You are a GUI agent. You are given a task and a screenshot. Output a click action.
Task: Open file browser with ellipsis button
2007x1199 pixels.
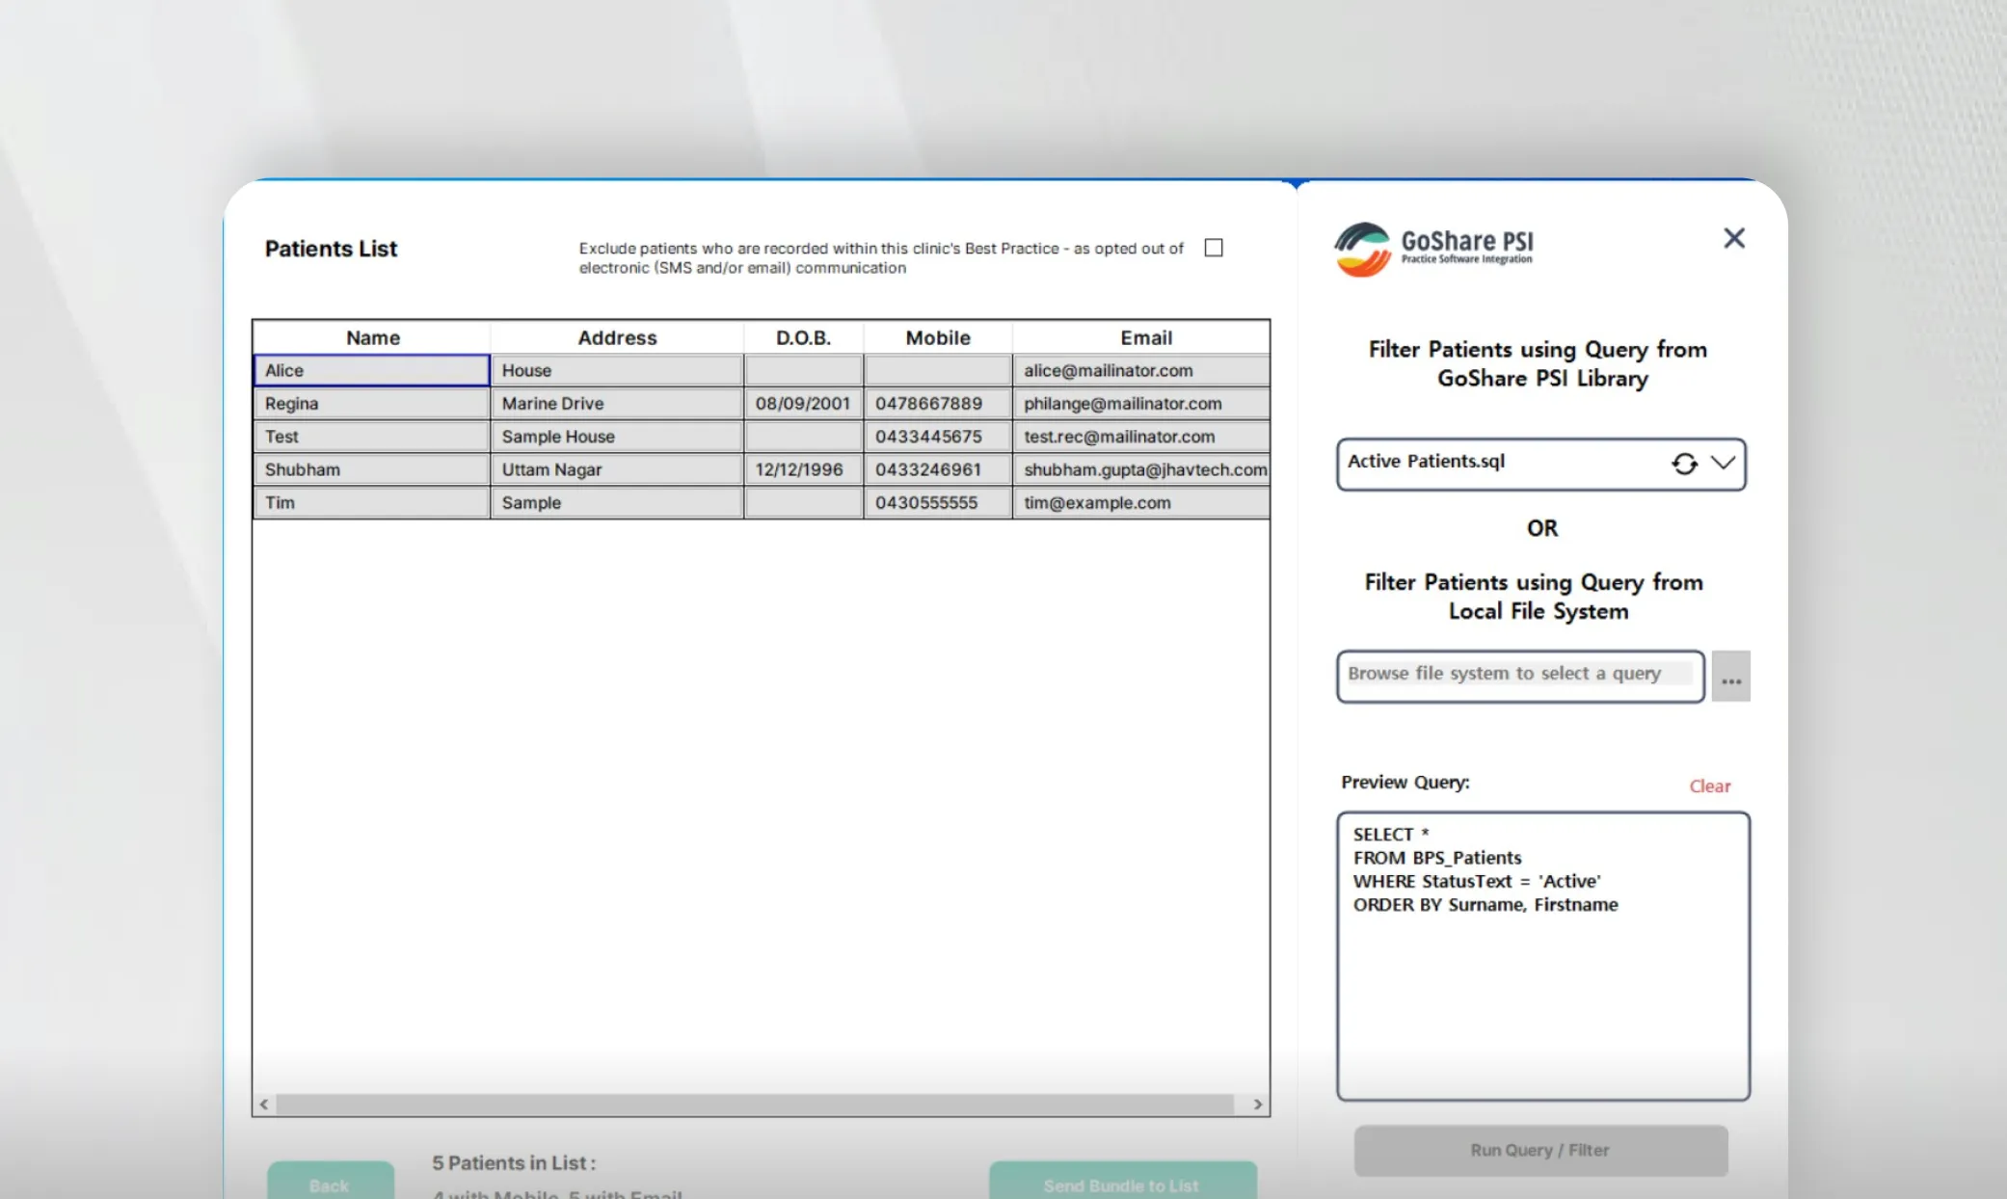pyautogui.click(x=1730, y=677)
